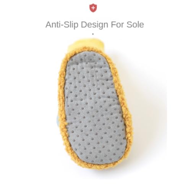191x191 pixels.
Task: Select the 'Anti-Slip Design For Sole' heading
Action: tap(95, 25)
